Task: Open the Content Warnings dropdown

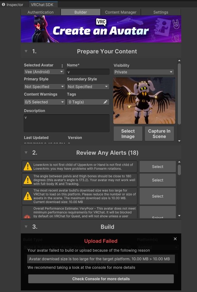Action: pyautogui.click(x=45, y=102)
